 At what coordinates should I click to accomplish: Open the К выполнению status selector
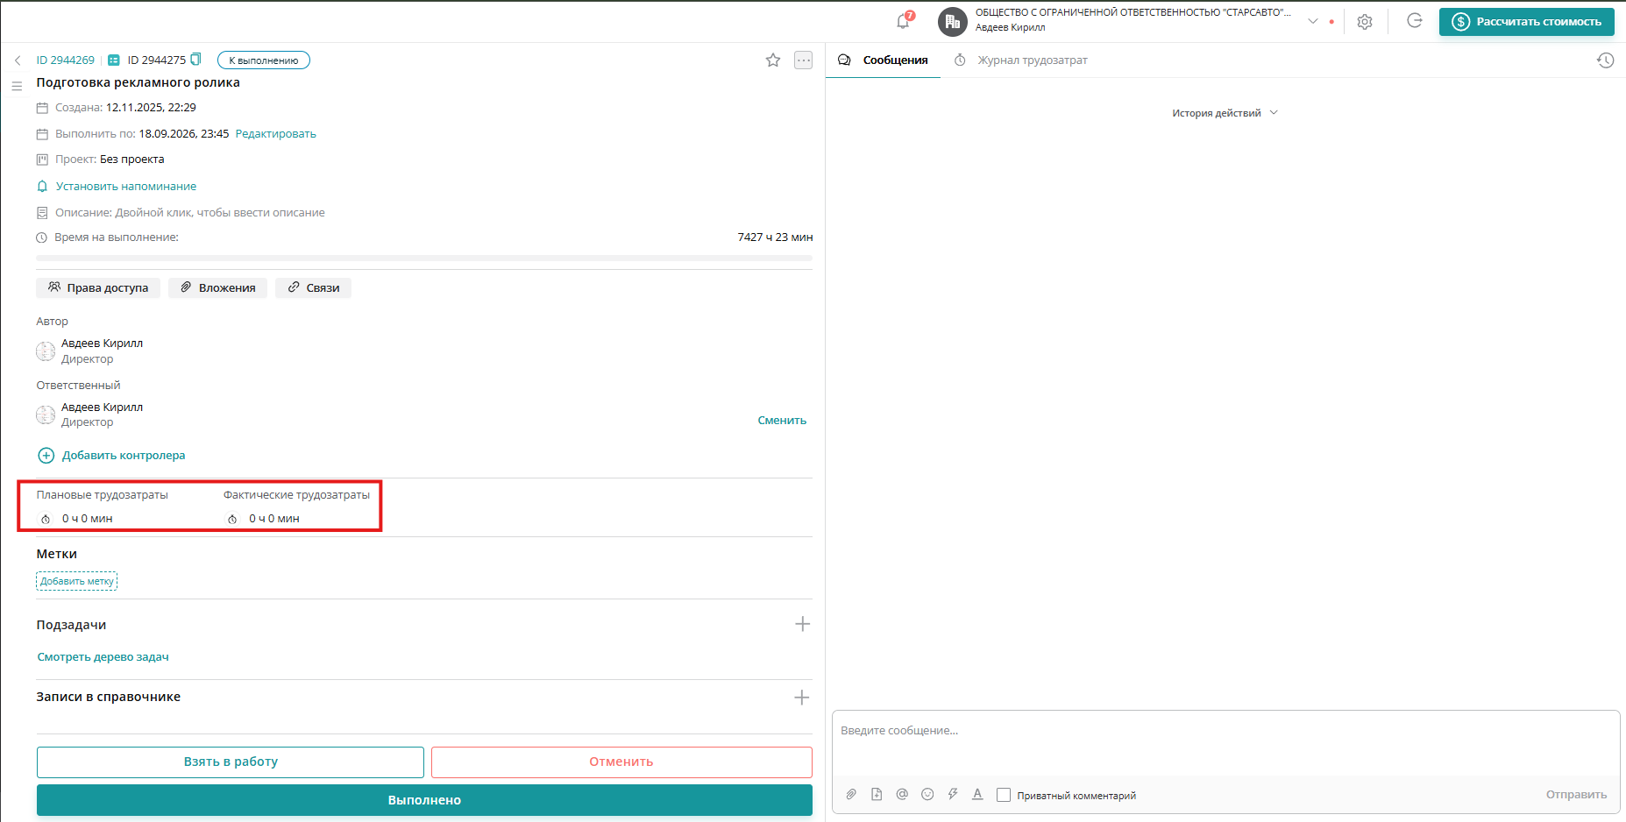(264, 60)
